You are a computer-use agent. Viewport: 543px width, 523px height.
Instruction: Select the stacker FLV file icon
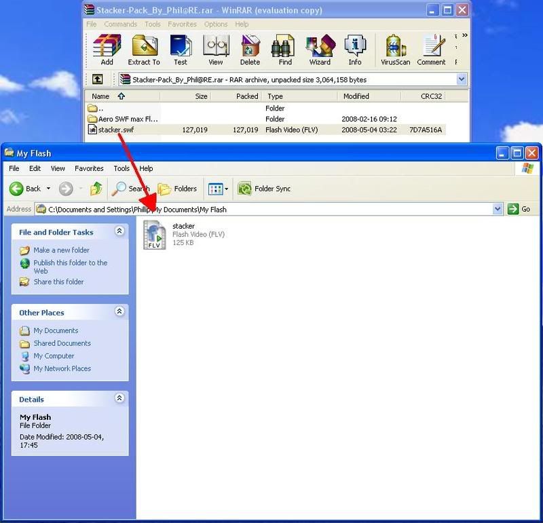pos(155,235)
